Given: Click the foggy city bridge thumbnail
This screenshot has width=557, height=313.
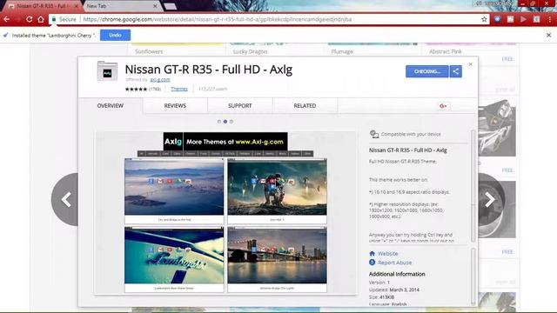Looking at the screenshot, I should [x=174, y=187].
